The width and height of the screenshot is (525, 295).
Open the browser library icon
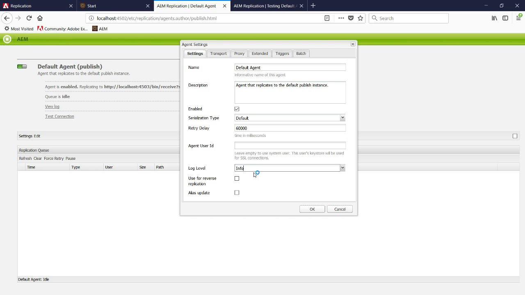[495, 18]
